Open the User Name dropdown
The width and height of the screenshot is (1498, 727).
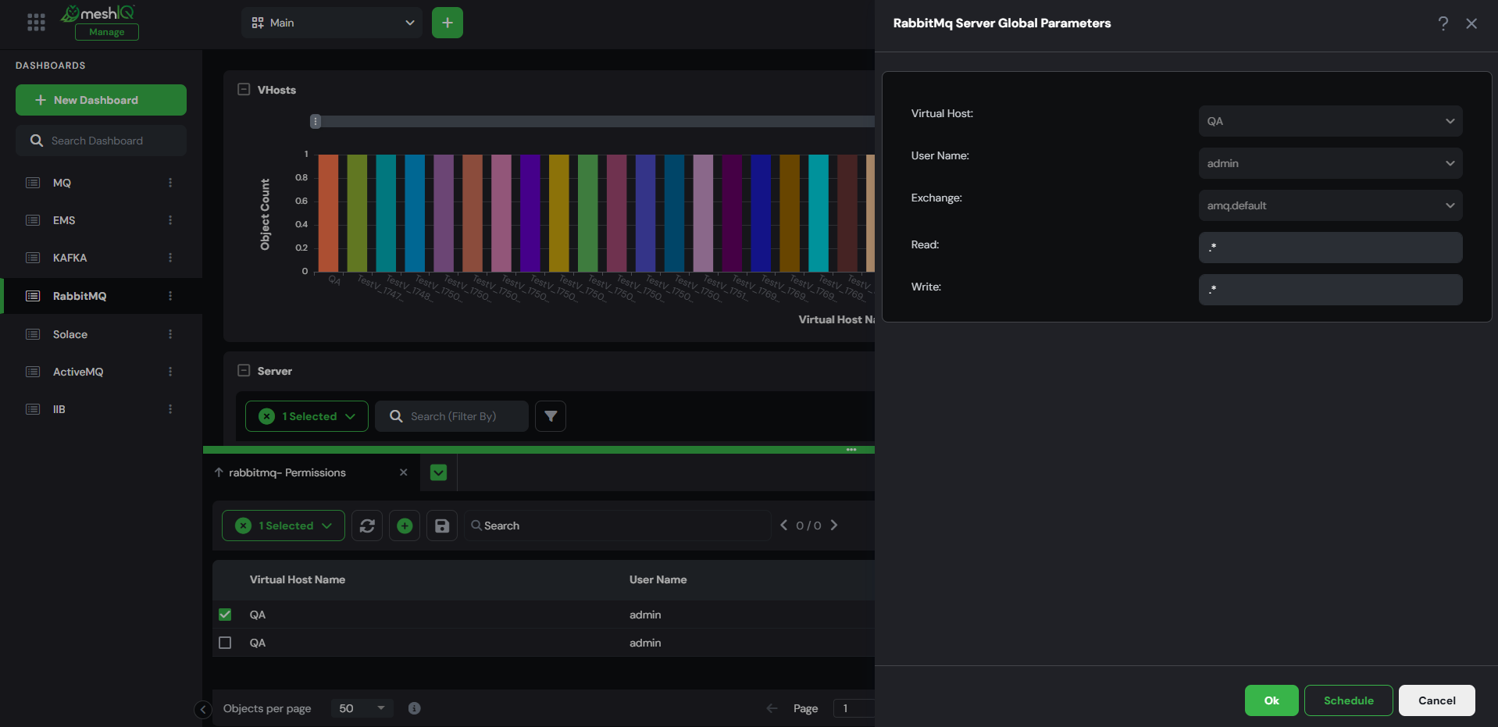click(1330, 163)
